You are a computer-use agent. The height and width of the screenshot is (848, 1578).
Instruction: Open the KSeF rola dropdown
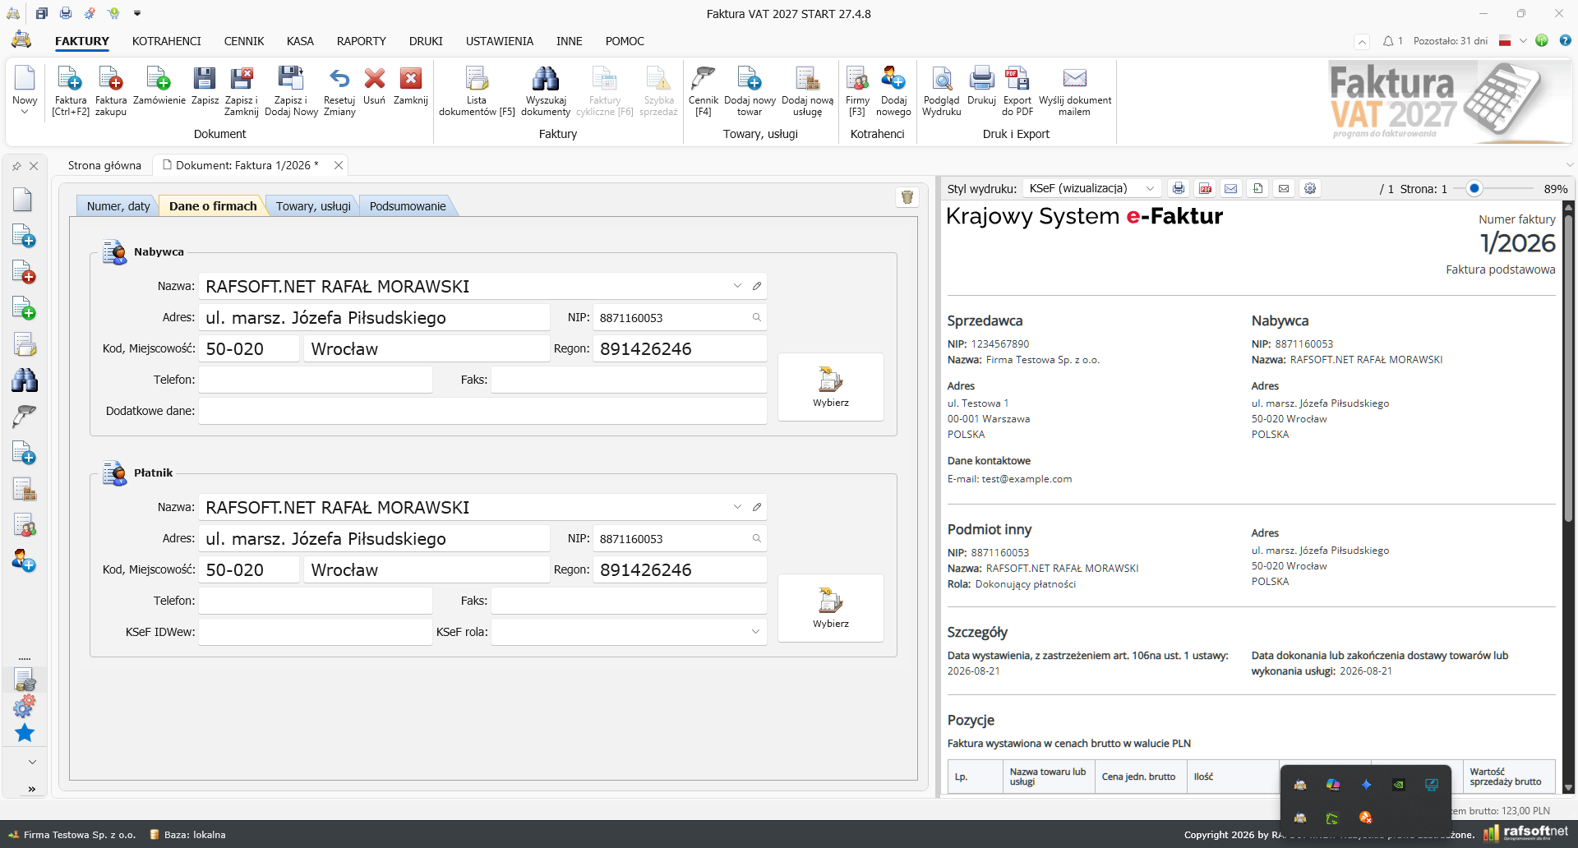[755, 632]
